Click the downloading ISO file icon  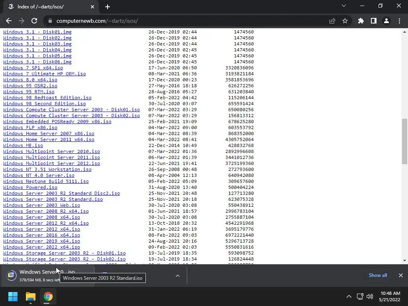[12, 275]
